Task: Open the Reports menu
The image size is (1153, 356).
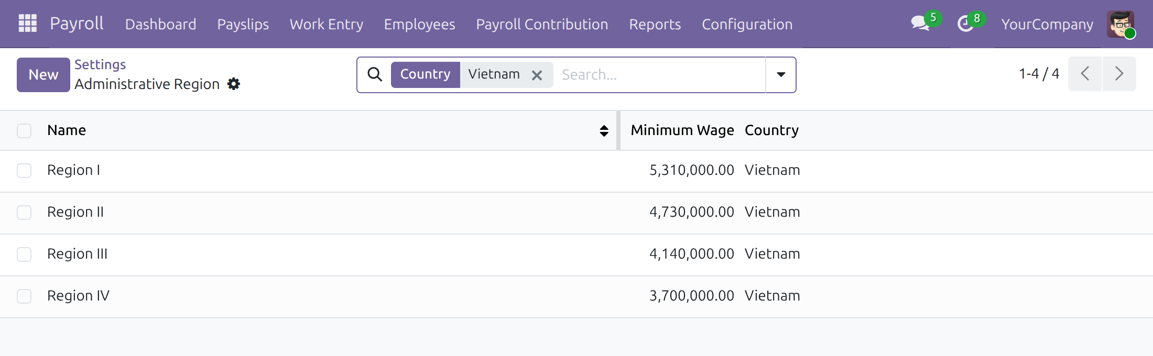Action: [x=655, y=24]
